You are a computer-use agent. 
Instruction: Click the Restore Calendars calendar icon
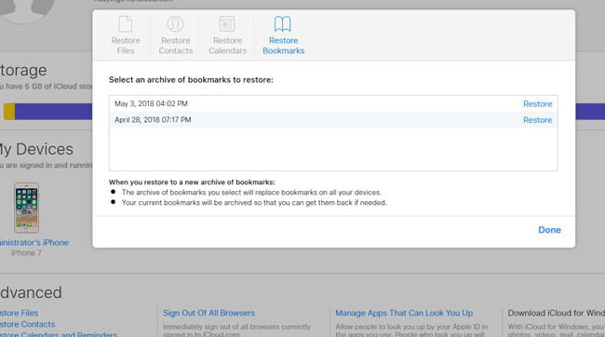227,24
